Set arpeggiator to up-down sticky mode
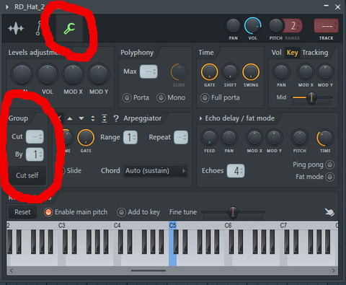Viewport: 346px width, 285px height. tap(105, 118)
